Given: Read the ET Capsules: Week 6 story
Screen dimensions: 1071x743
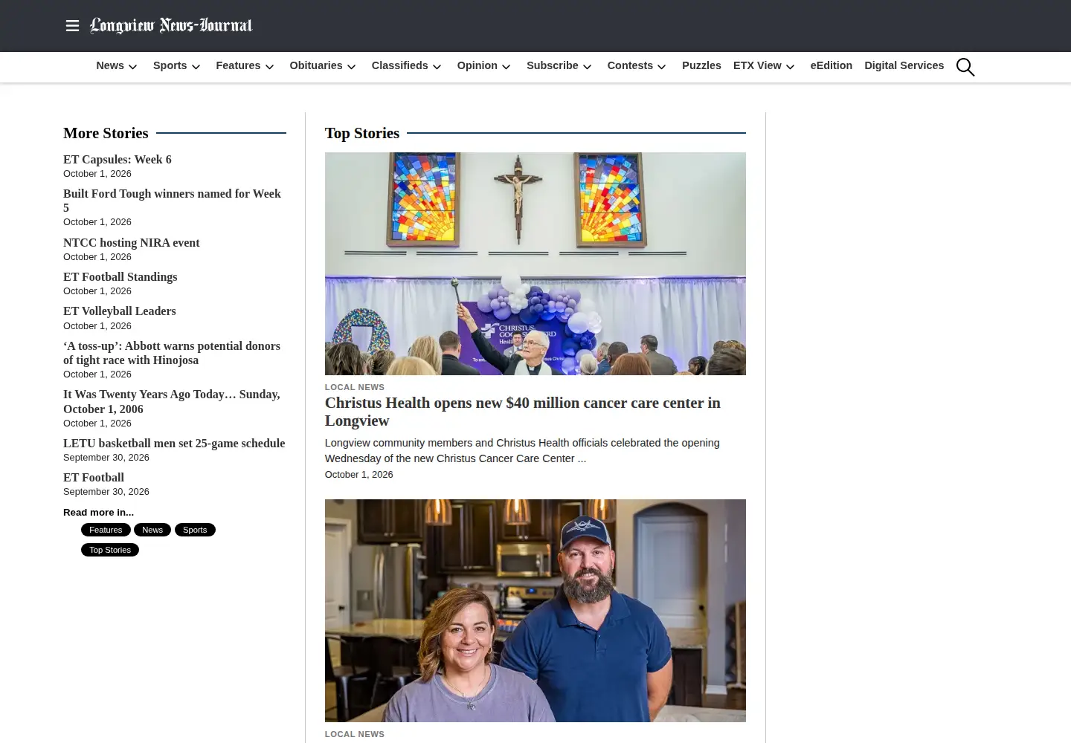Looking at the screenshot, I should click(118, 160).
